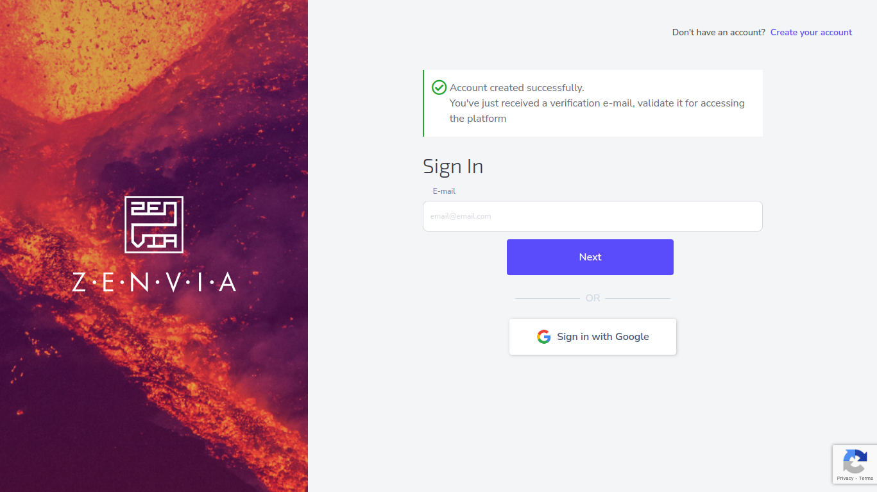Click the "Don't have an account?" text
This screenshot has height=492, width=877.
tap(719, 32)
